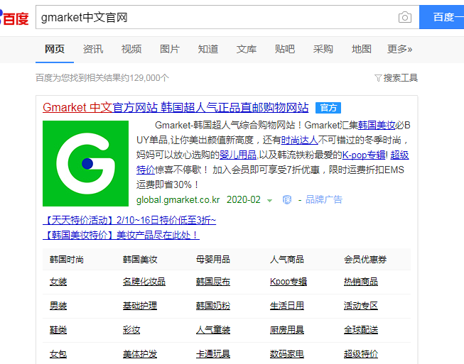Open 韩国尿布 category link
Image resolution: width=464 pixels, height=364 pixels.
pos(213,282)
